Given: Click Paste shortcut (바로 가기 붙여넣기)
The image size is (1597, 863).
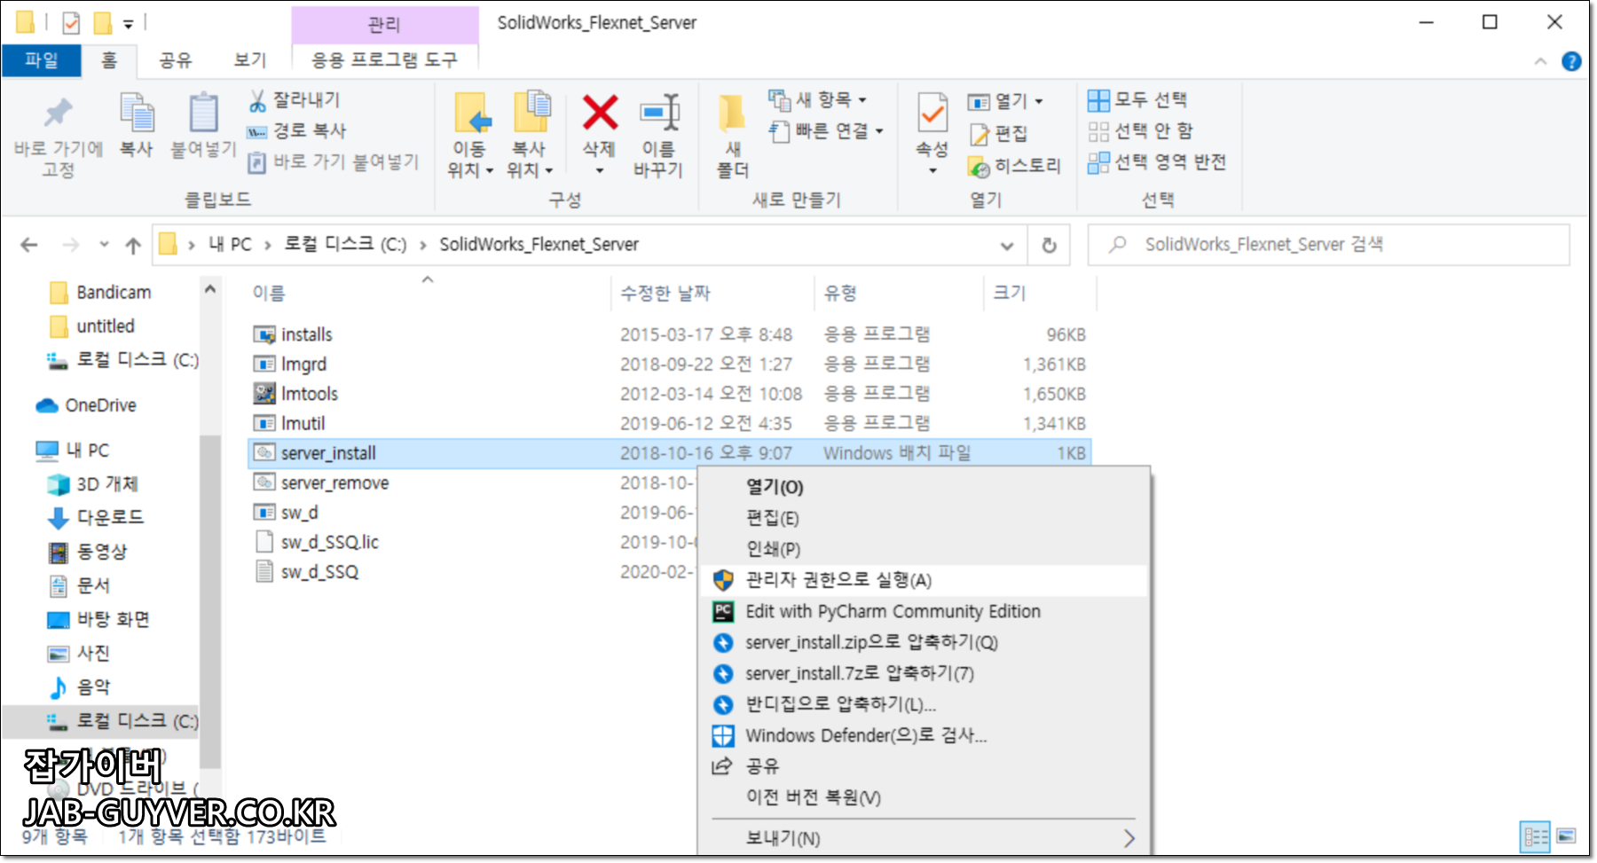Looking at the screenshot, I should (333, 161).
